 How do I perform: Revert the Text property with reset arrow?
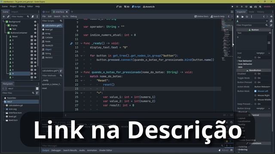point(270,33)
